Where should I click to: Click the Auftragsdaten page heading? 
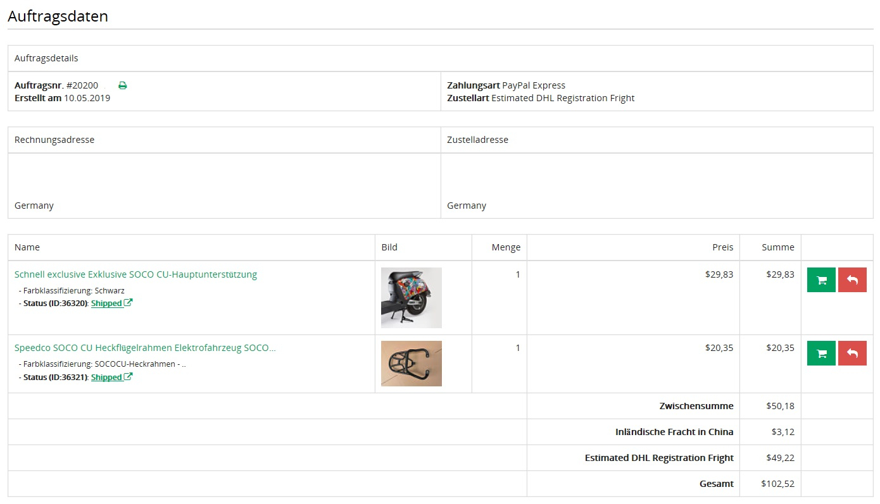[x=58, y=16]
